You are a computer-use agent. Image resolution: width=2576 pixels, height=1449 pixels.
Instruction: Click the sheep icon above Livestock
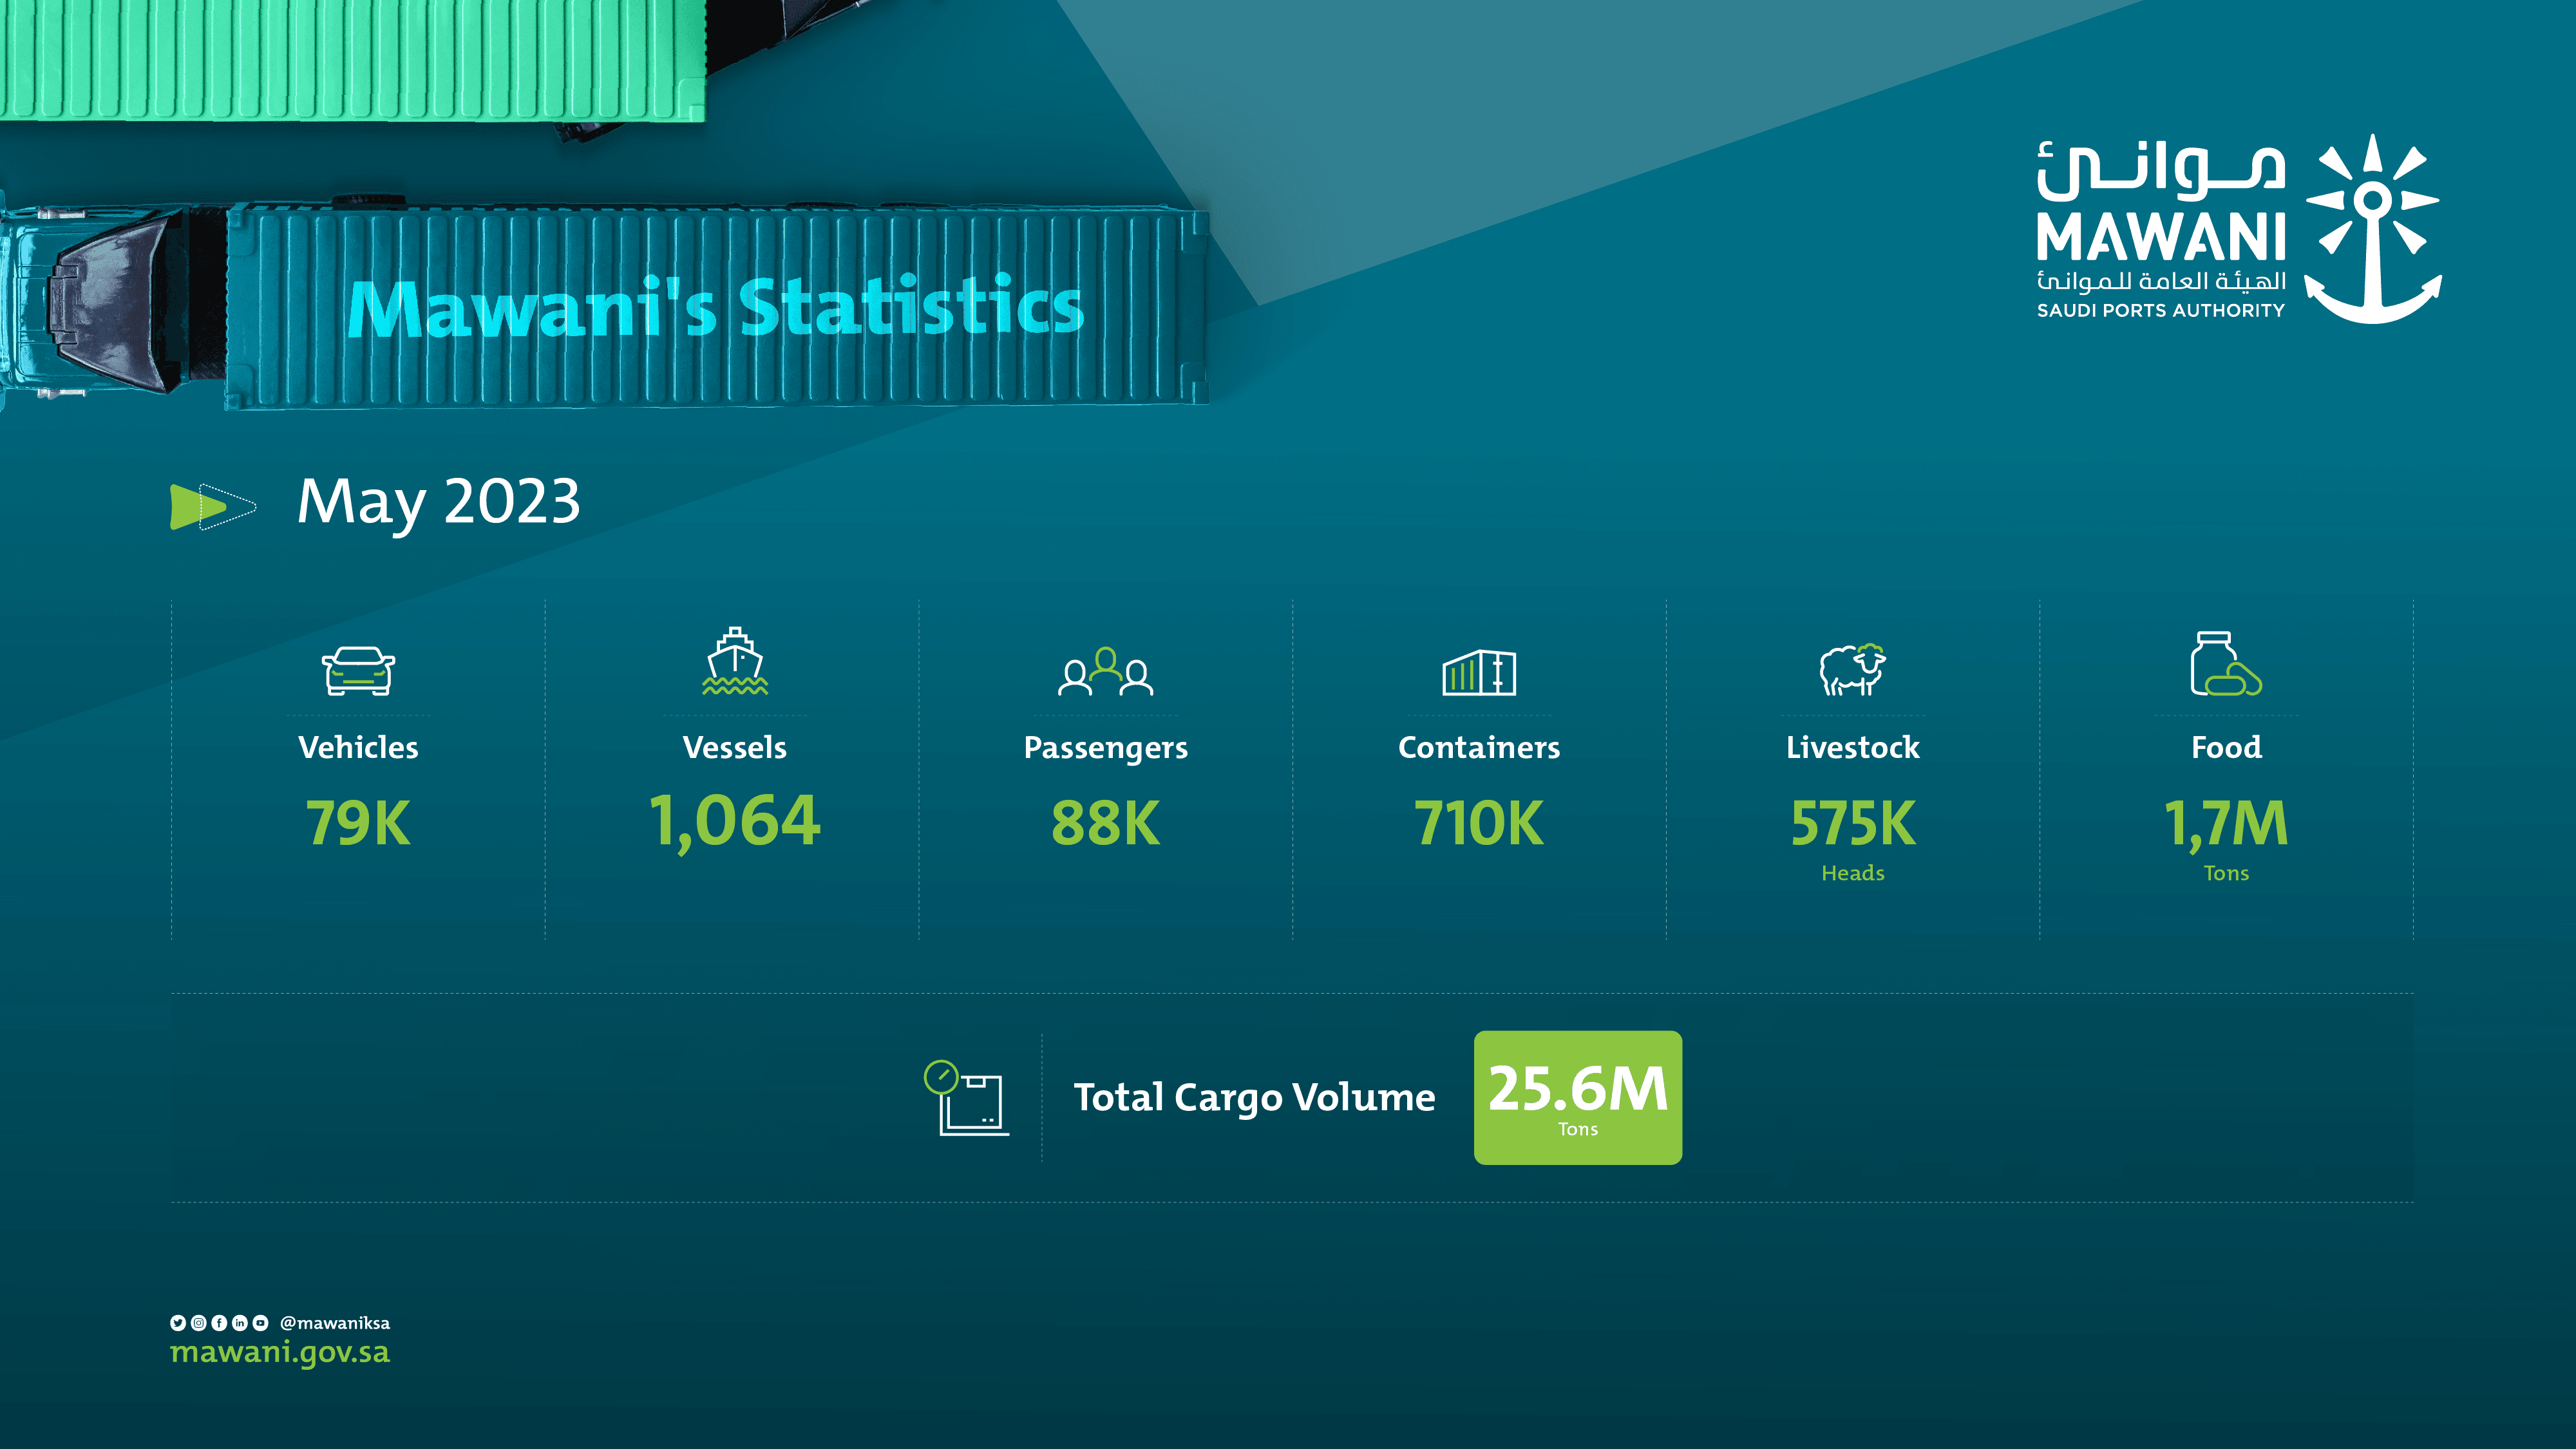(x=1852, y=669)
